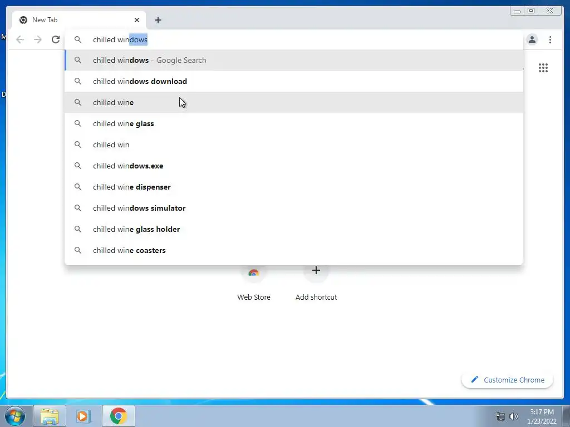This screenshot has width=570, height=427.
Task: Click the Chrome taskbar icon
Action: click(119, 416)
